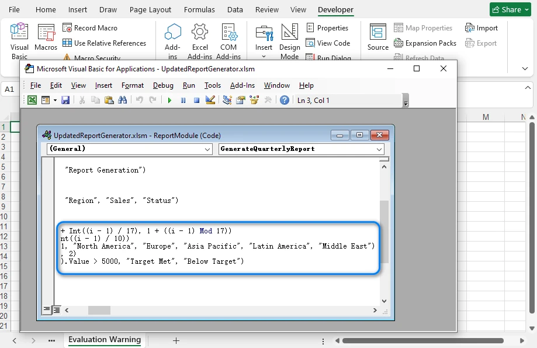
Task: Switch to Excel via View Microsoft Excel icon
Action: 32,99
